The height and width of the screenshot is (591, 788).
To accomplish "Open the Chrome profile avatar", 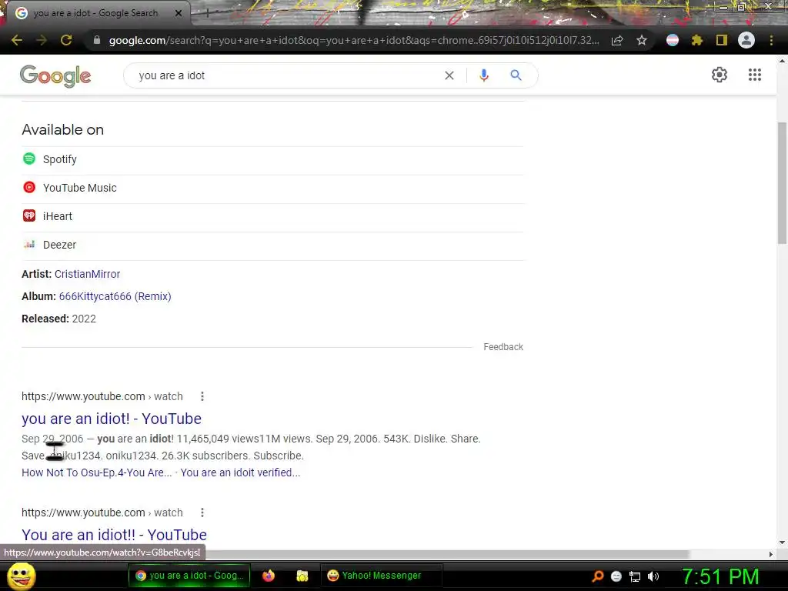I will [746, 40].
